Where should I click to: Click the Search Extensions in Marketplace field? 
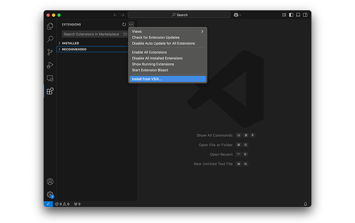coord(93,34)
